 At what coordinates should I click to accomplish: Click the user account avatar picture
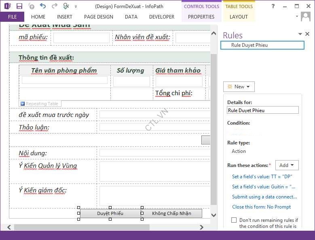[306, 17]
